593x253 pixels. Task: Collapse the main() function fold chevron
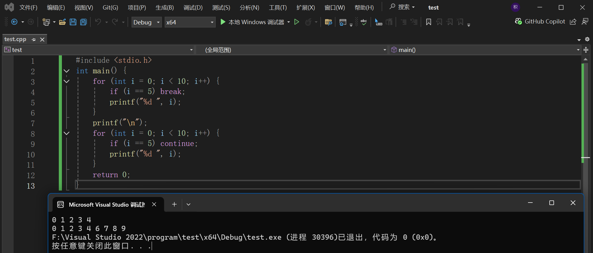[x=67, y=71]
